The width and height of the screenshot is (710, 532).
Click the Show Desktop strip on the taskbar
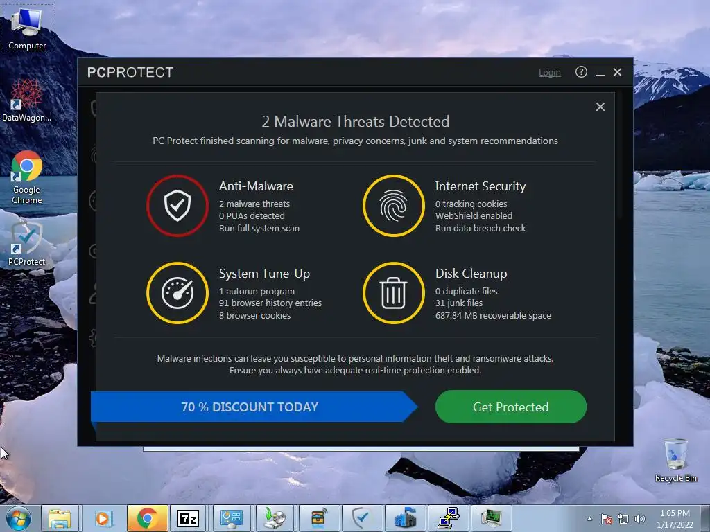(705, 519)
